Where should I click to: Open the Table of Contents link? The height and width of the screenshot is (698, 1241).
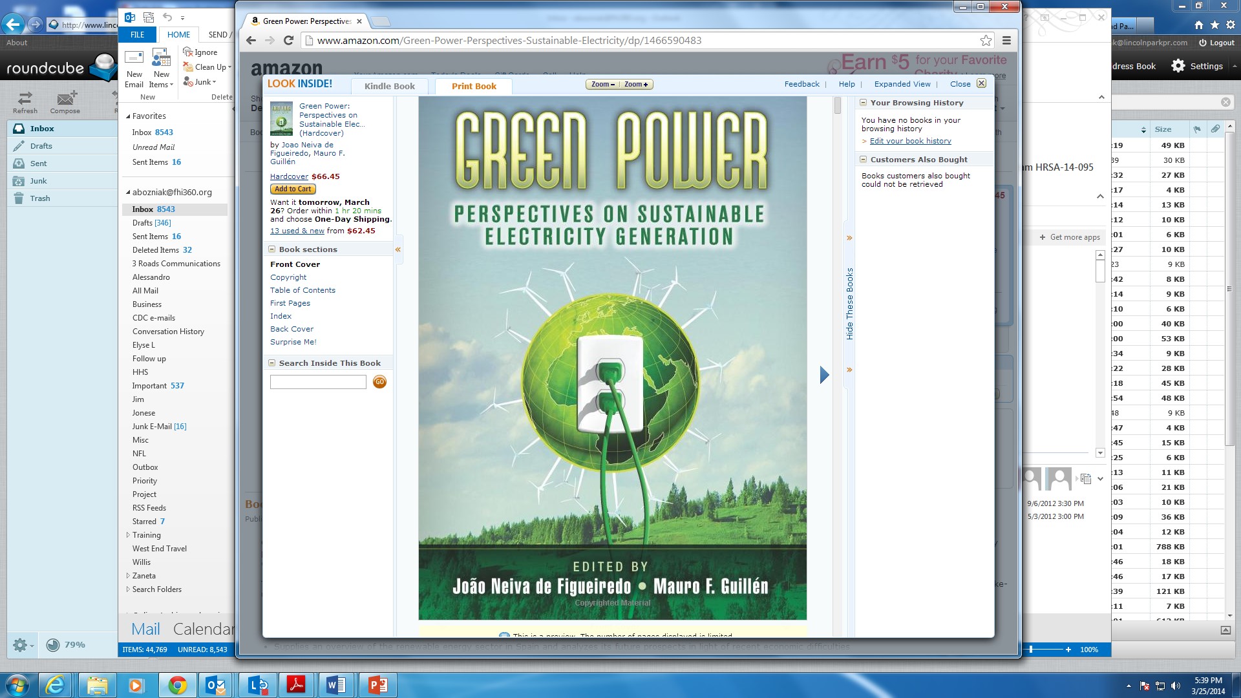click(x=302, y=290)
